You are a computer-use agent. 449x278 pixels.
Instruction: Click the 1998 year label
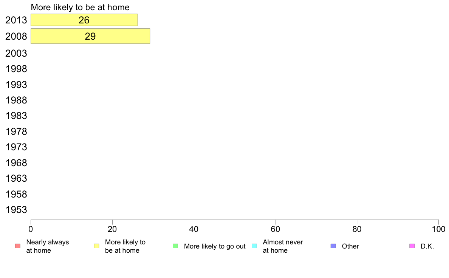16,69
